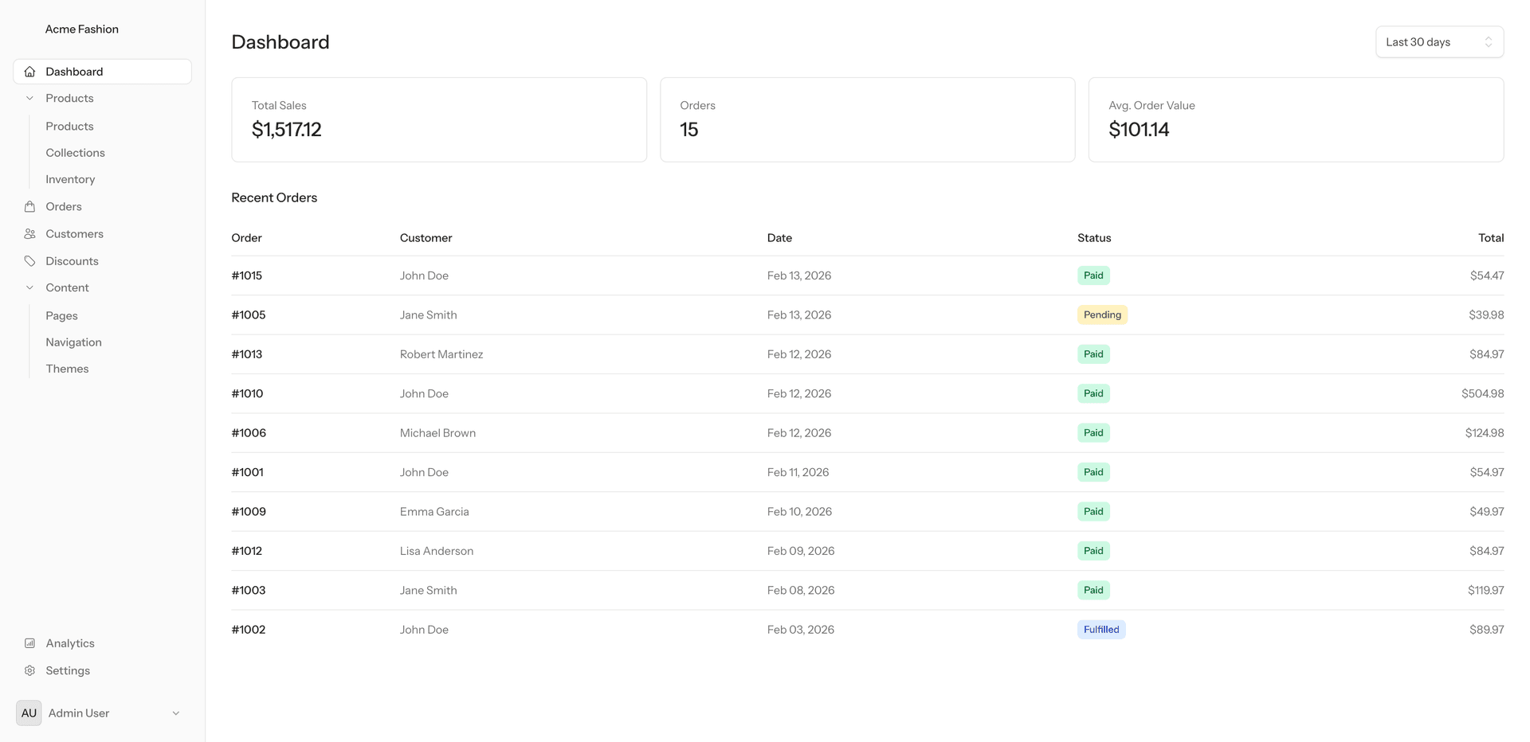
Task: Open the Themes page
Action: tap(67, 369)
